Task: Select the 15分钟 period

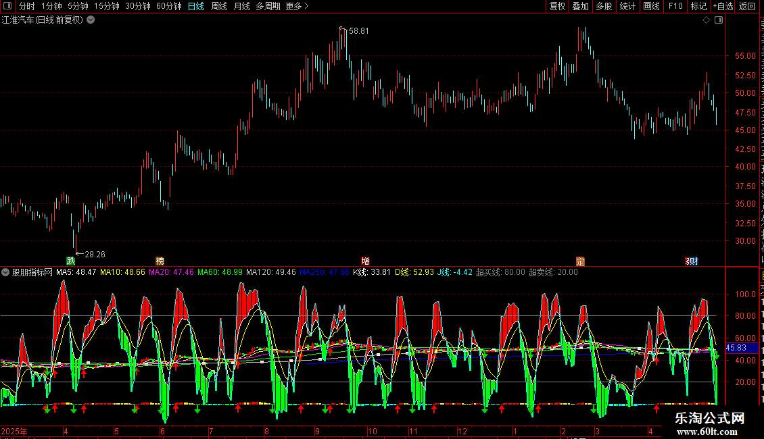Action: click(107, 6)
